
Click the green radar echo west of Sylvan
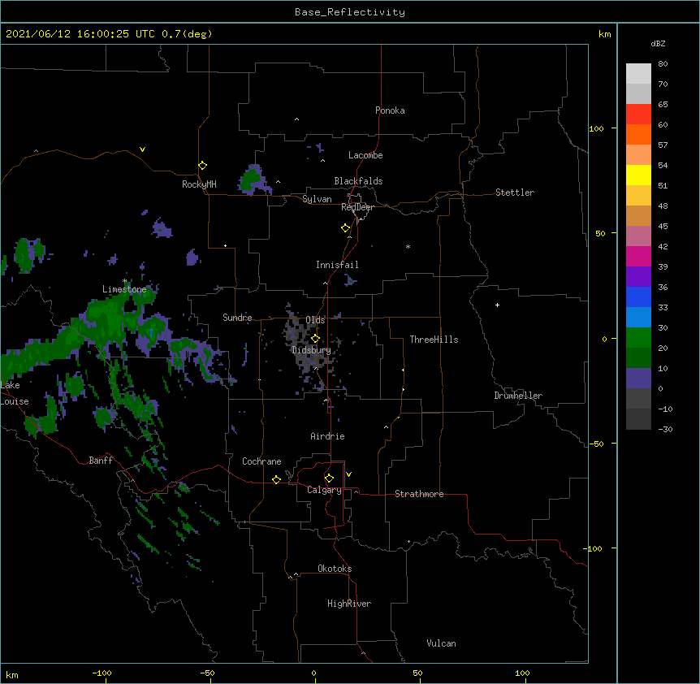[x=252, y=180]
